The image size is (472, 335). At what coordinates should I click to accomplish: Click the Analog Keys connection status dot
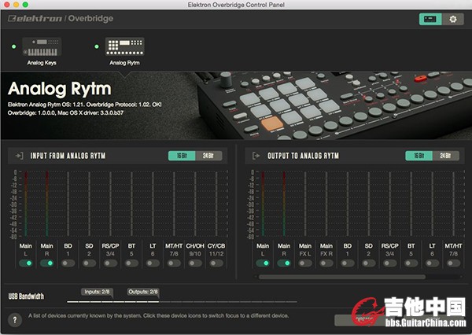pyautogui.click(x=14, y=46)
